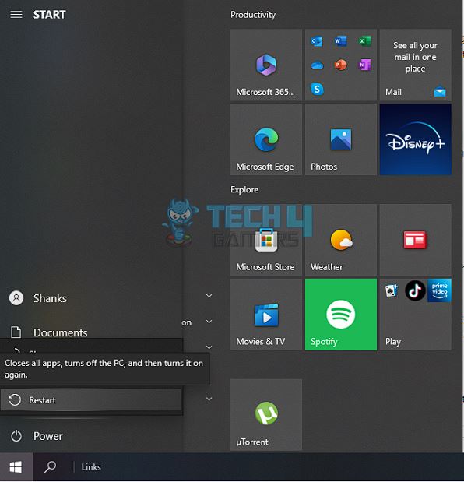
Task: Launch the Spotify tile
Action: (341, 315)
